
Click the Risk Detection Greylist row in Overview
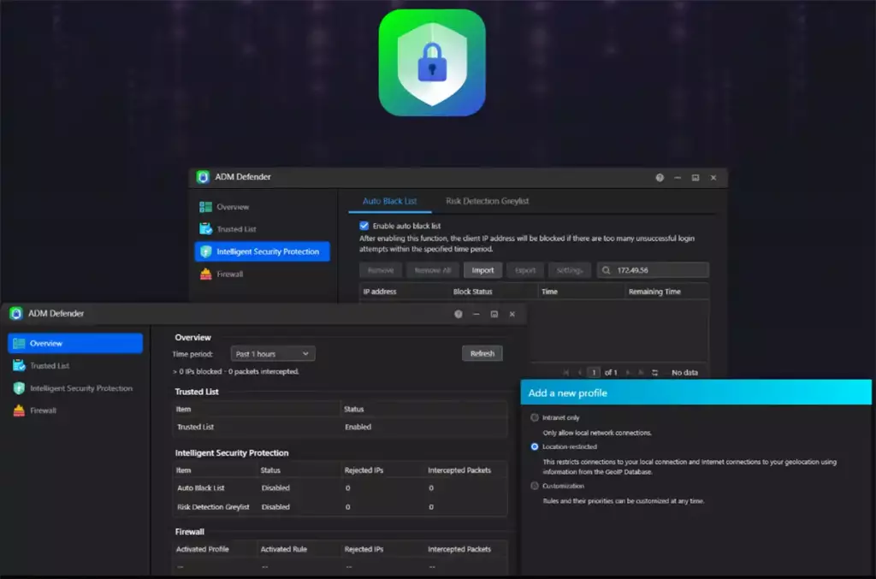click(340, 507)
